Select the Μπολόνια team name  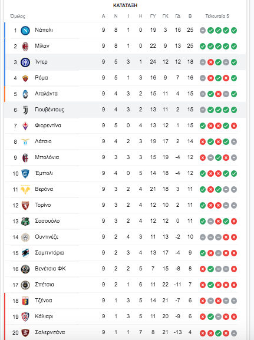coord(47,157)
